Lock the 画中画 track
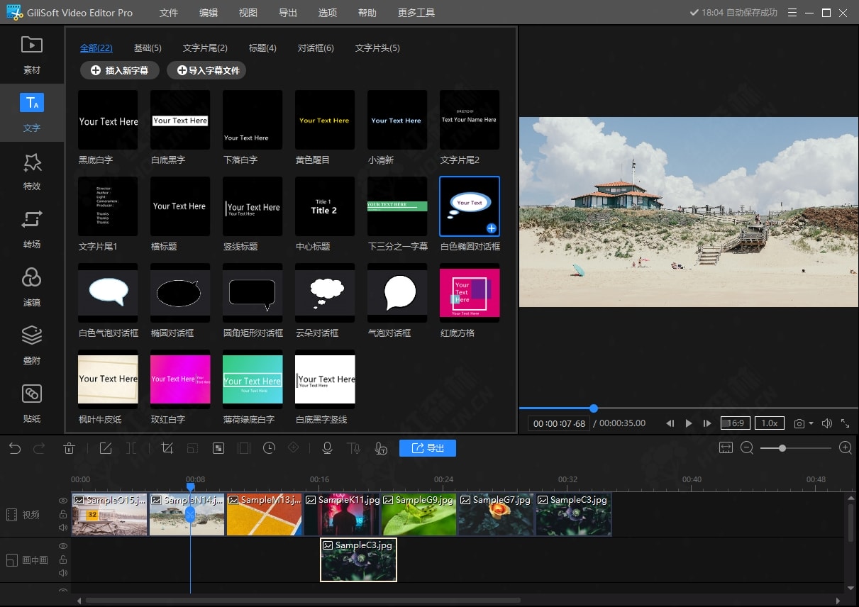Viewport: 859px width, 607px height. point(63,559)
